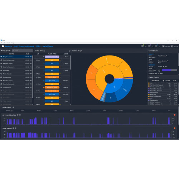Open the View menu
179x179 pixels.
click(x=5, y=43)
